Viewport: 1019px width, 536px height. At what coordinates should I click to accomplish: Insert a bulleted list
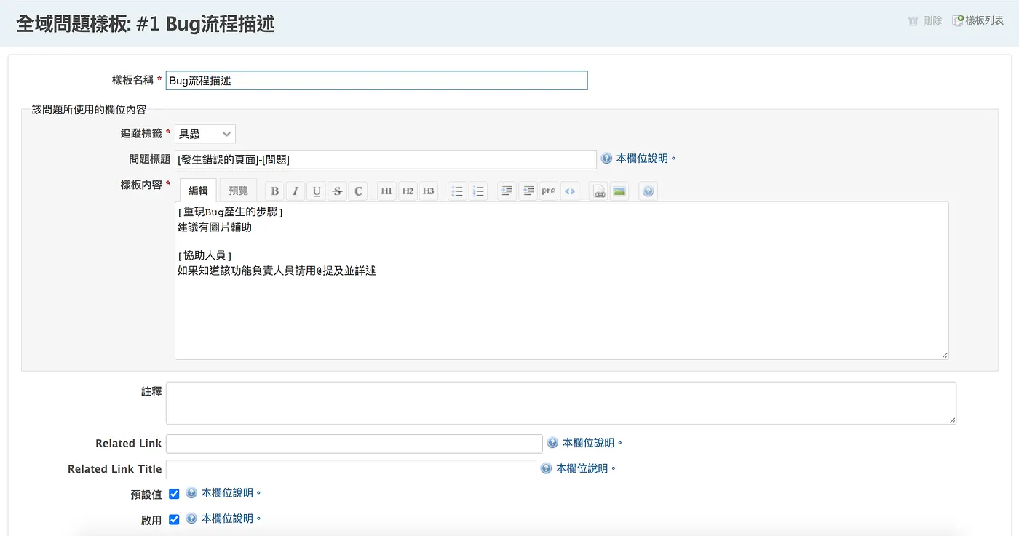click(x=457, y=191)
